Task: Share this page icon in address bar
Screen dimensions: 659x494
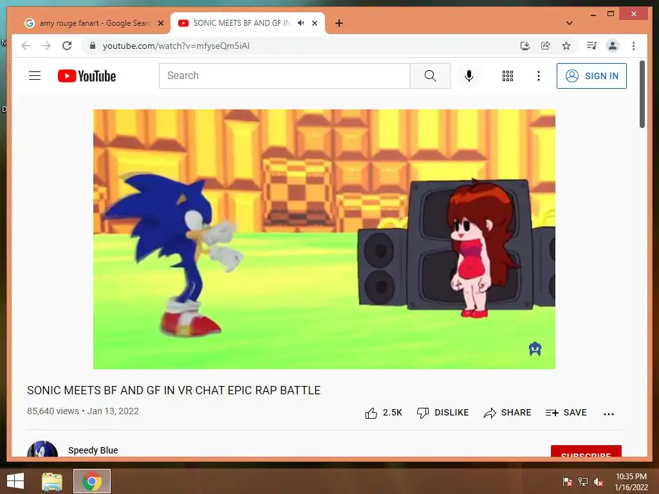Action: pos(546,46)
